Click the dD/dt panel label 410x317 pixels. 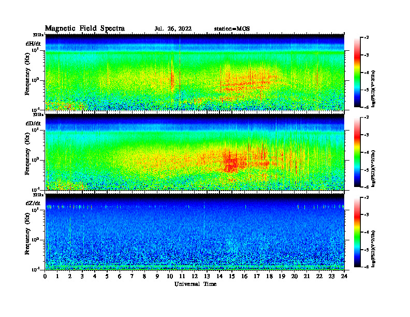tap(33, 123)
